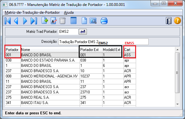The height and width of the screenshot is (119, 185).
Task: Click Portador Ext cell 10
Action: point(91,71)
